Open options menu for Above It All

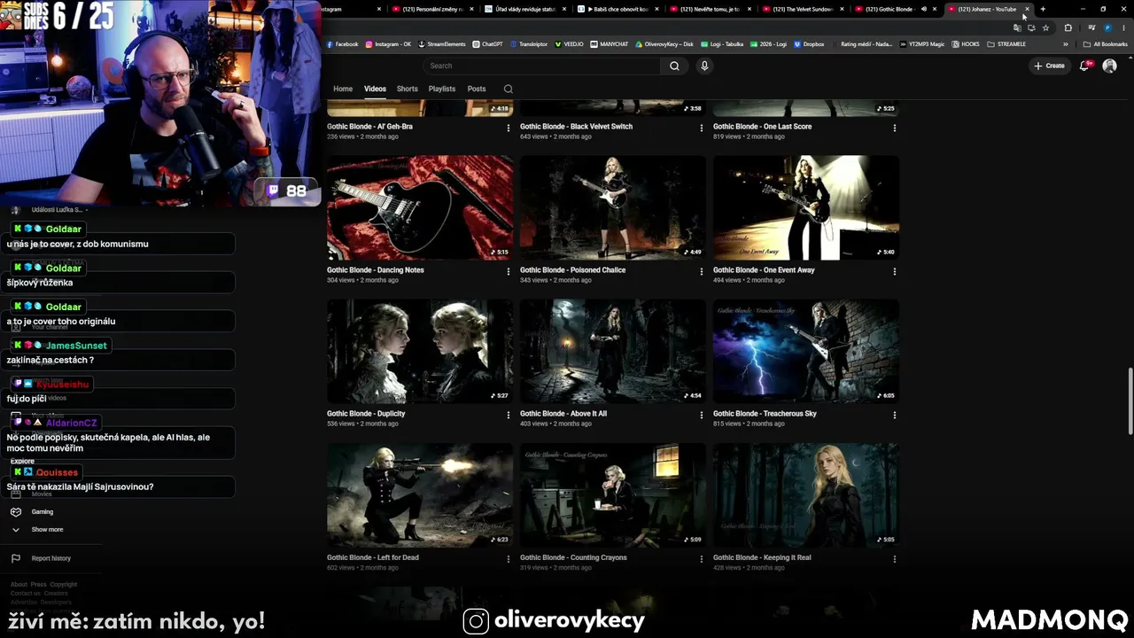pyautogui.click(x=702, y=415)
